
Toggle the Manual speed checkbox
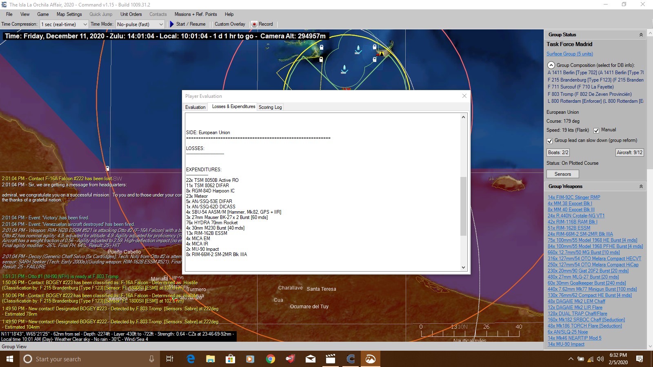click(596, 130)
